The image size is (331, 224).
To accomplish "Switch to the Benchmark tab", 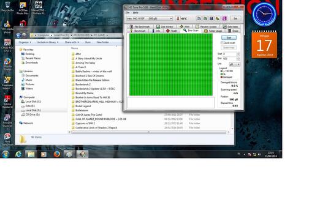I will click(138, 31).
